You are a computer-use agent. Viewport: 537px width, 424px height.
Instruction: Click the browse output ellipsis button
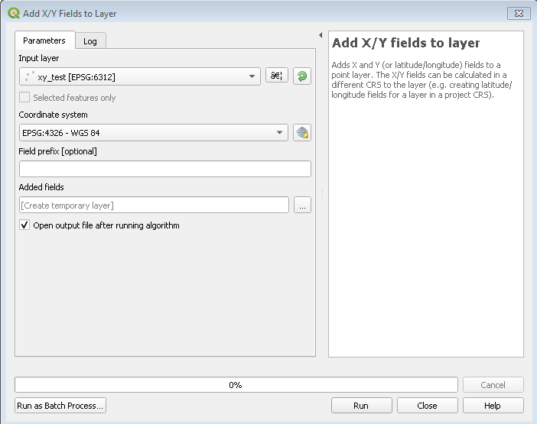coord(302,205)
